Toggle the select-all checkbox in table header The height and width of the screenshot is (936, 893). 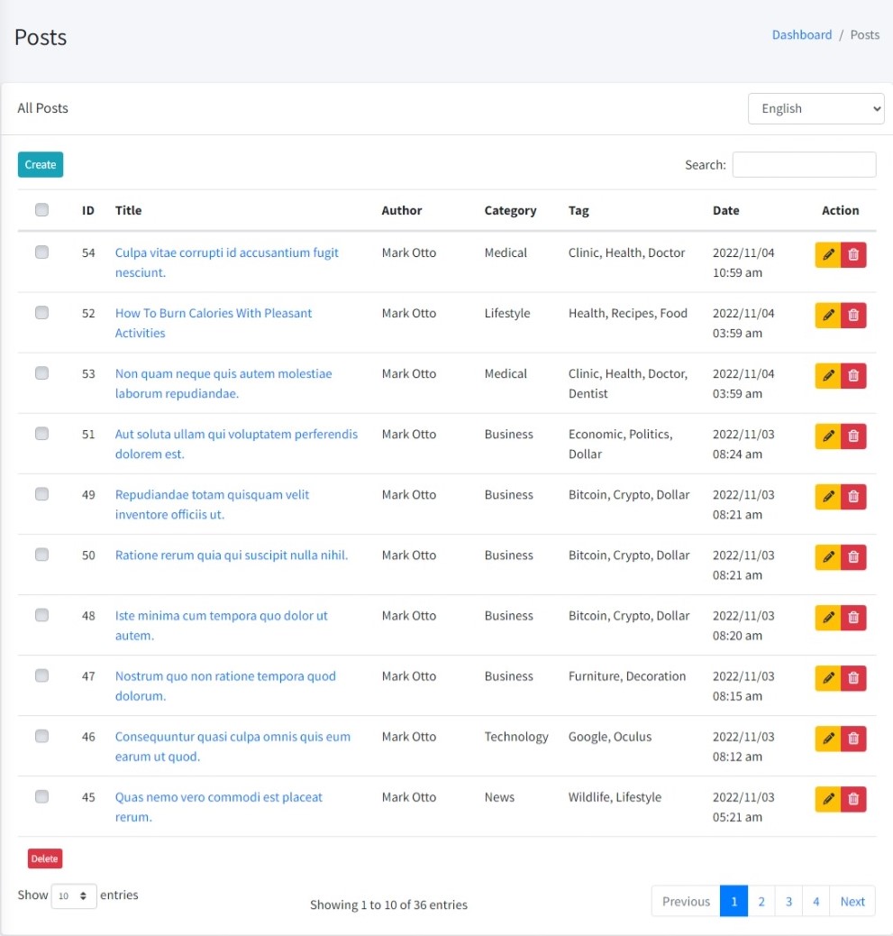point(41,210)
